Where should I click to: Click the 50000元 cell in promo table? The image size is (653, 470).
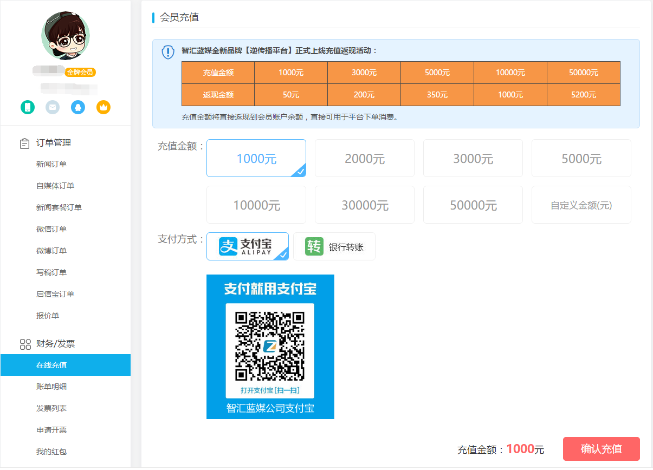click(x=584, y=73)
